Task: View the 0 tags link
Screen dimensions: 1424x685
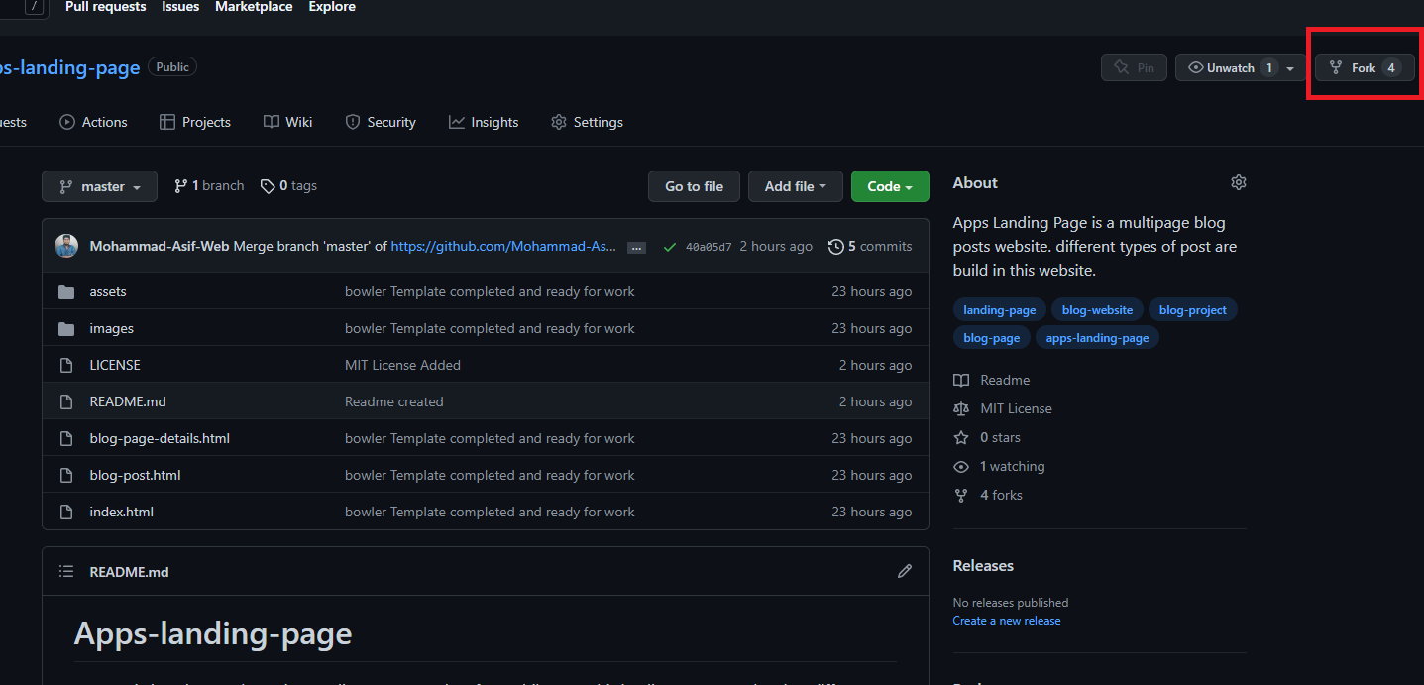Action: click(288, 185)
